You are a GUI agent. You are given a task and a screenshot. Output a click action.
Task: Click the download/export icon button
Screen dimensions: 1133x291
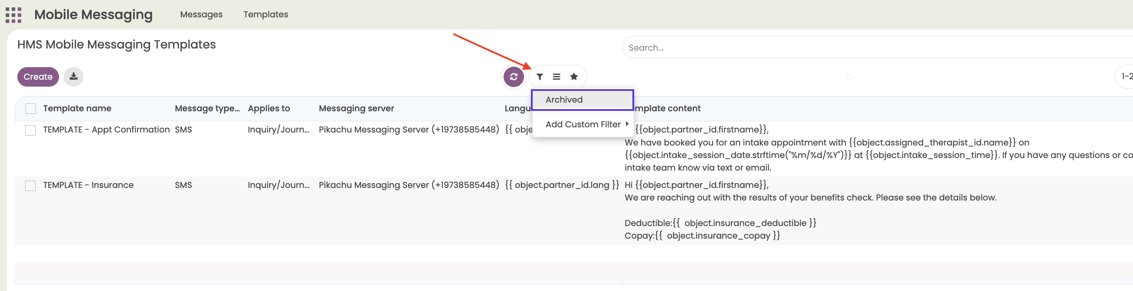(73, 77)
